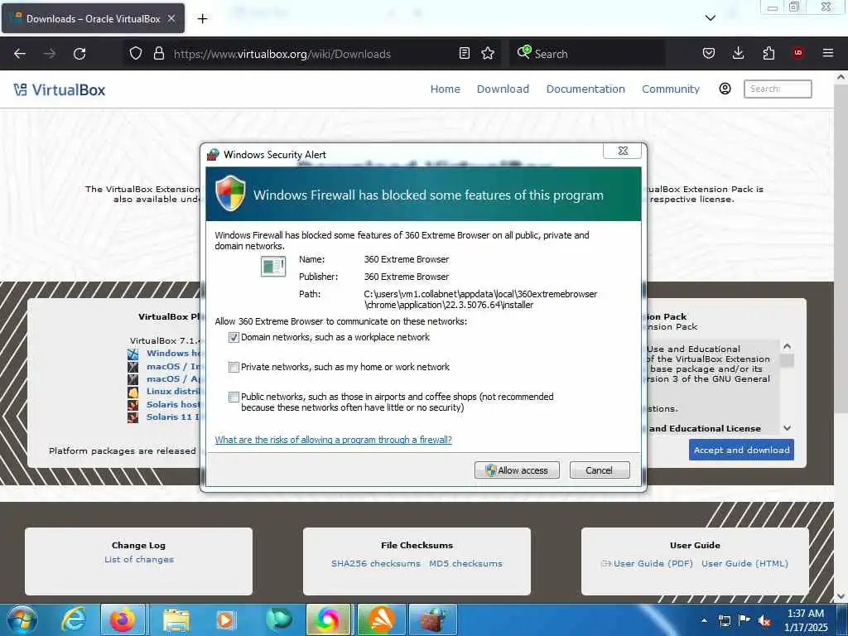Check Private networks checkbox

(x=234, y=367)
